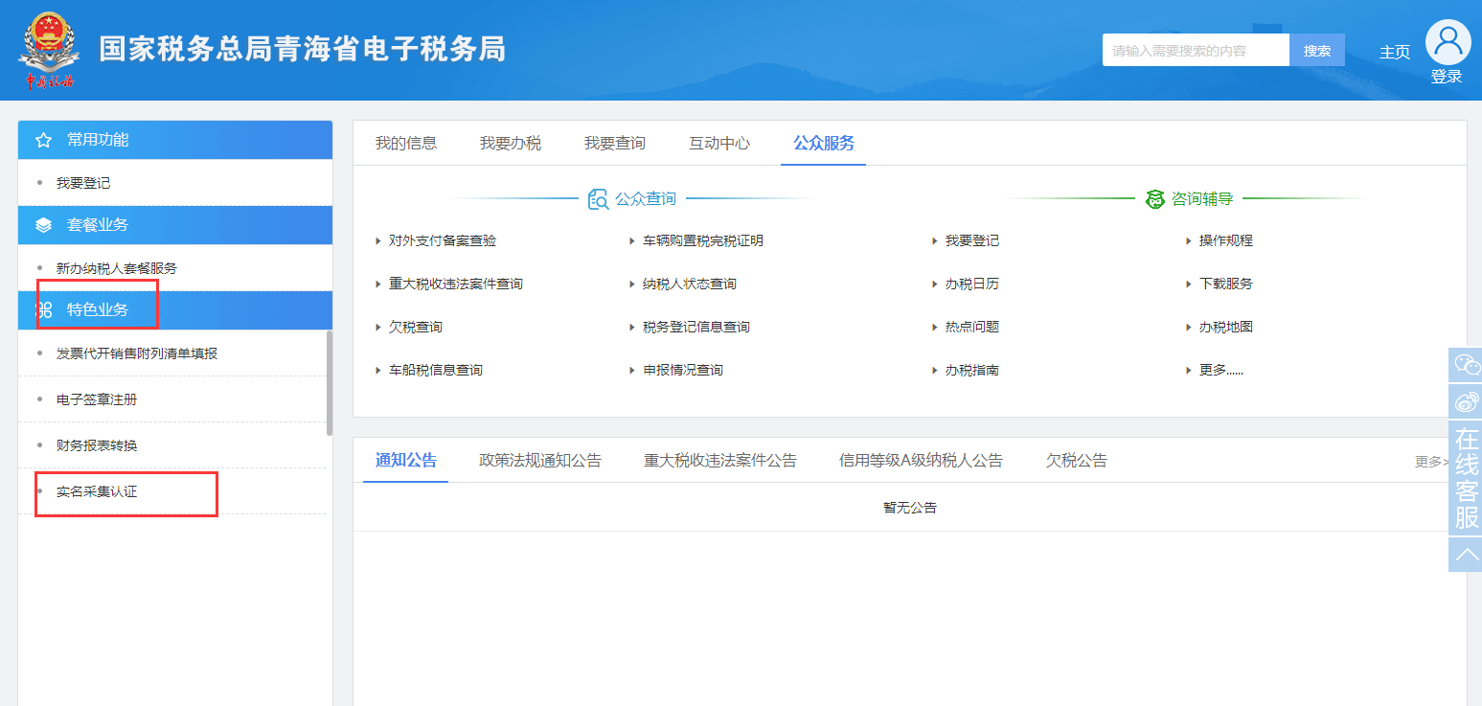This screenshot has width=1482, height=706.
Task: Toggle the 套餐业务 section header
Action: pyautogui.click(x=98, y=225)
